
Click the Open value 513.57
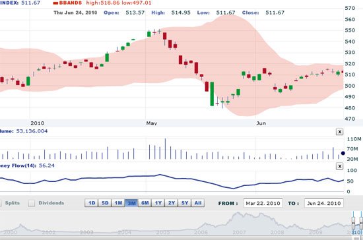pos(135,13)
